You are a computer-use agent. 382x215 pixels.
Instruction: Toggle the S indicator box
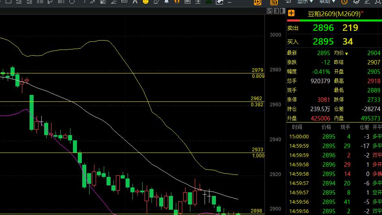point(269,11)
